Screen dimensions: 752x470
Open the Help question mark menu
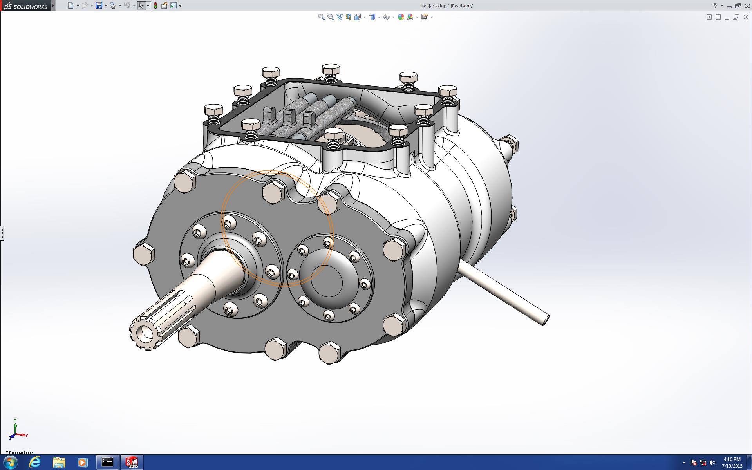tap(715, 6)
